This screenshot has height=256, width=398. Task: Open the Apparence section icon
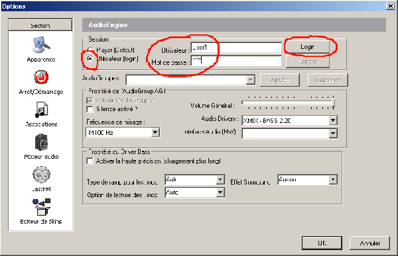41,45
